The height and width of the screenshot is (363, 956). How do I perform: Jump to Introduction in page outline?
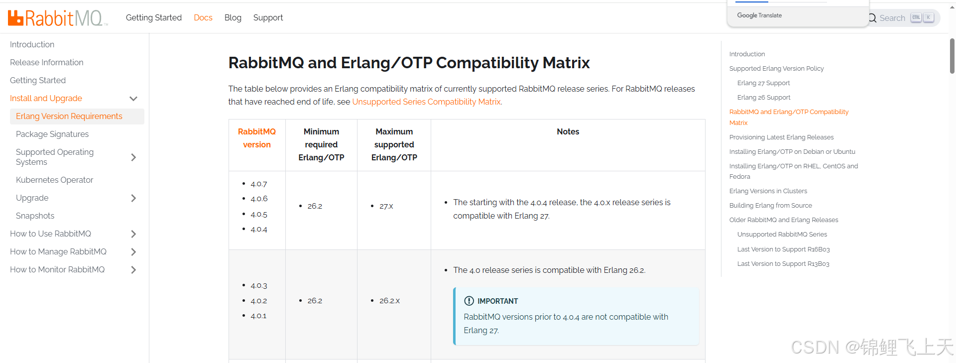pos(747,54)
